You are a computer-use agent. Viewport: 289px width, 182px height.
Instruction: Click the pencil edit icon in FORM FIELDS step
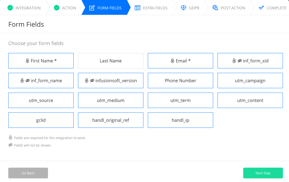92,8
